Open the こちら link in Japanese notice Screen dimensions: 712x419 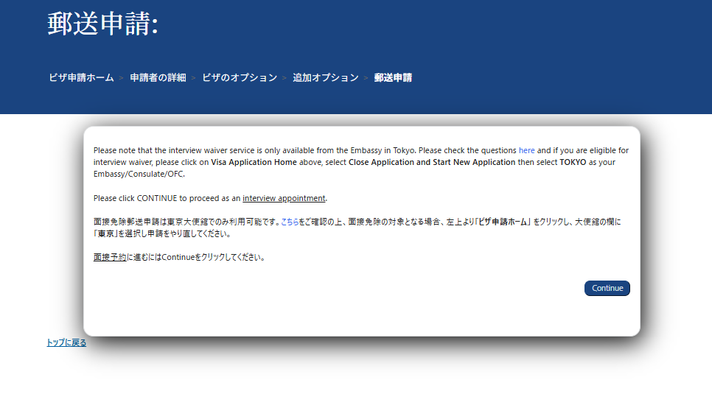290,222
